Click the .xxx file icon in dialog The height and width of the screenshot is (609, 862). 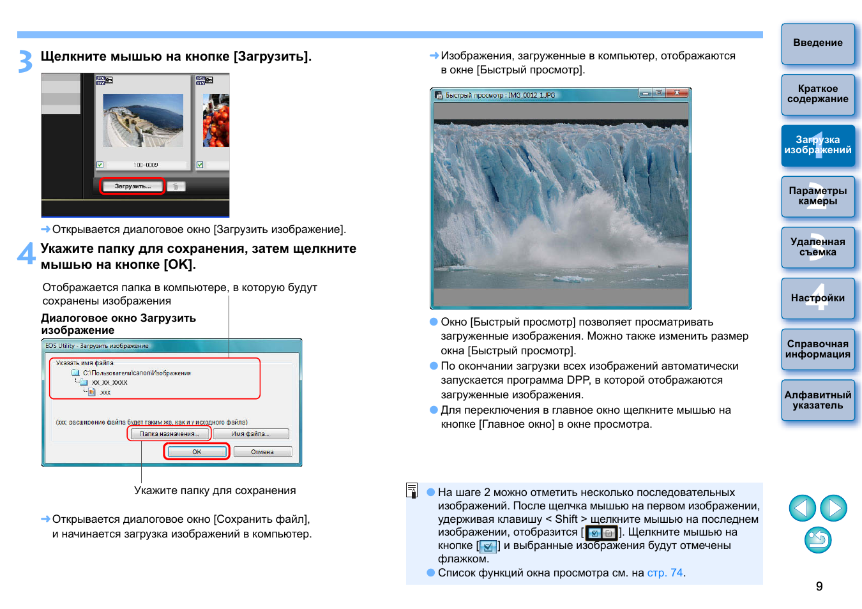(92, 392)
